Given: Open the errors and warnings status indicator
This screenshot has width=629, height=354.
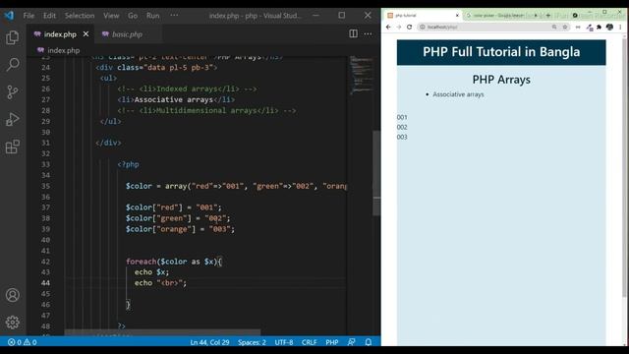Looking at the screenshot, I should 23,342.
